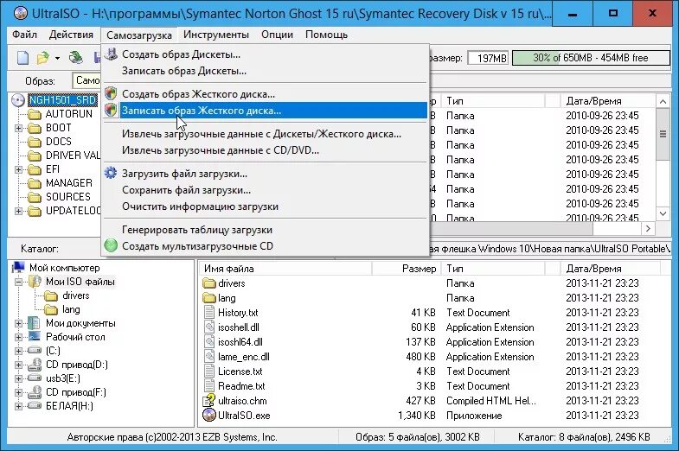
Task: Select the Readme.txt file row
Action: pyautogui.click(x=433, y=385)
